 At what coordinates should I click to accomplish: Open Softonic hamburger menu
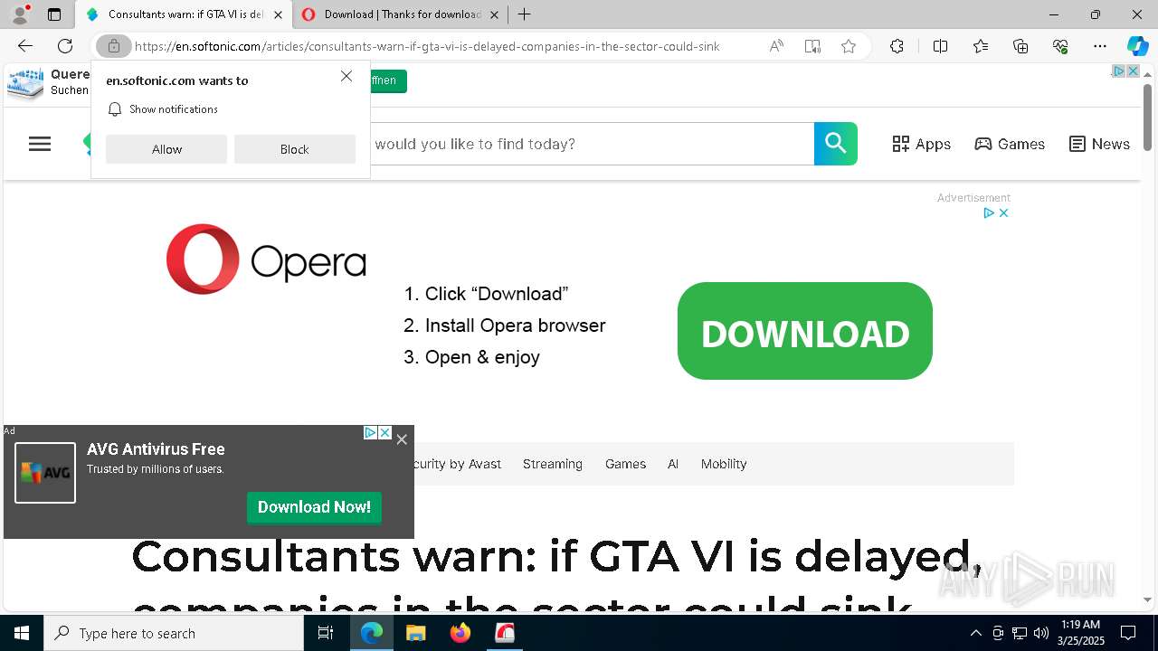[40, 144]
